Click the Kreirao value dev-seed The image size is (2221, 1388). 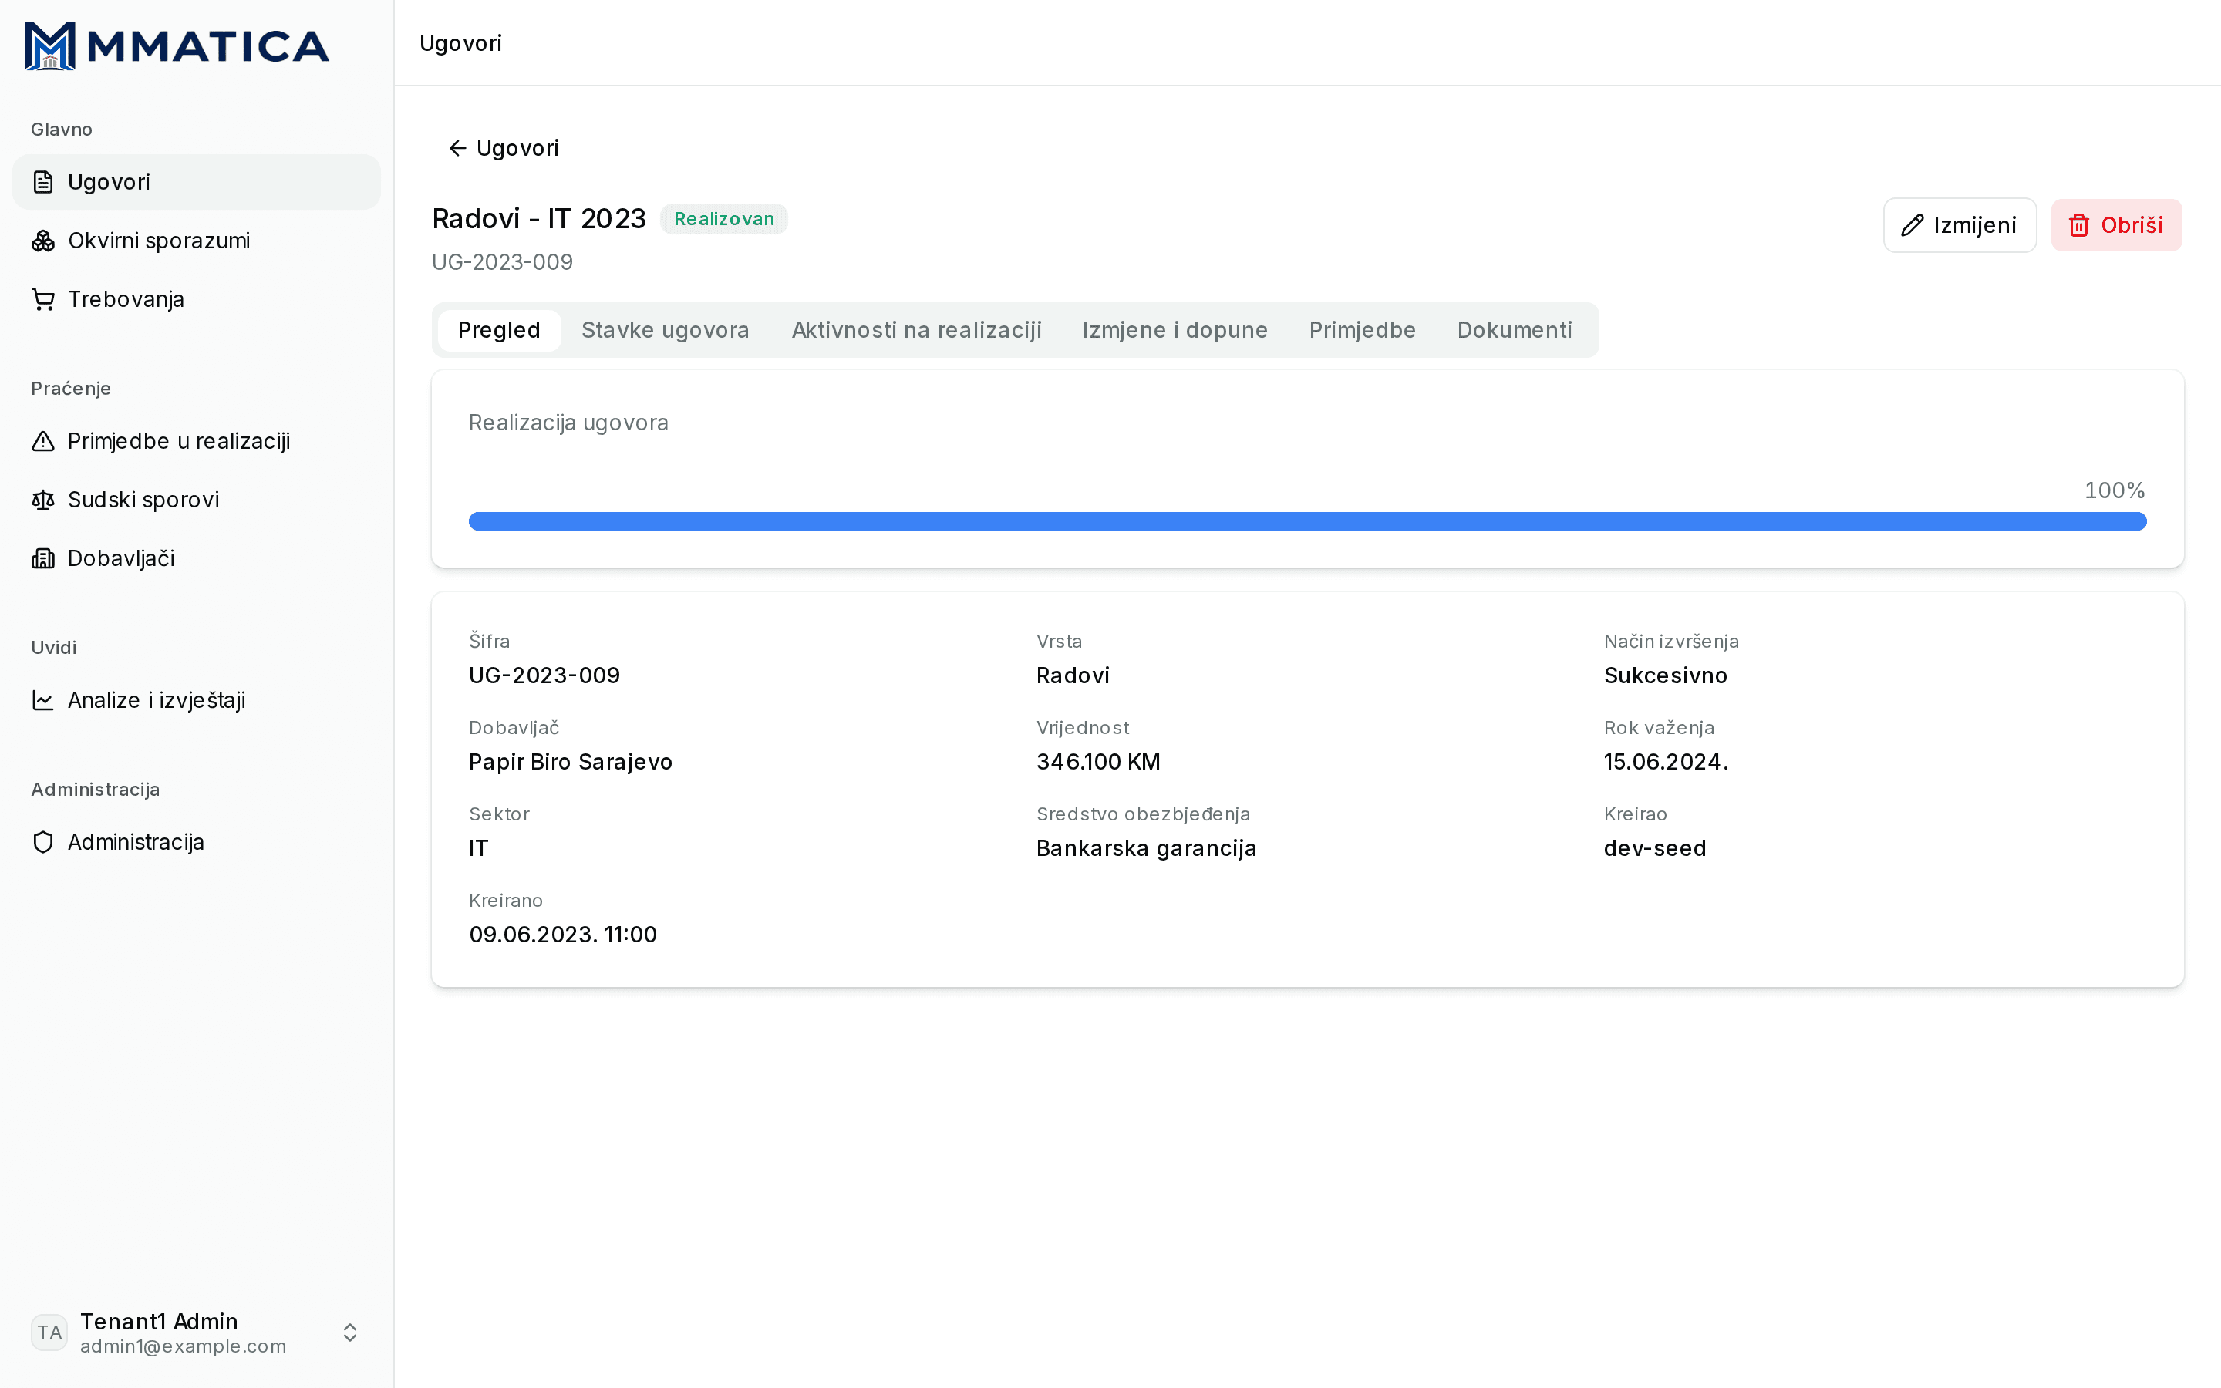tap(1655, 848)
